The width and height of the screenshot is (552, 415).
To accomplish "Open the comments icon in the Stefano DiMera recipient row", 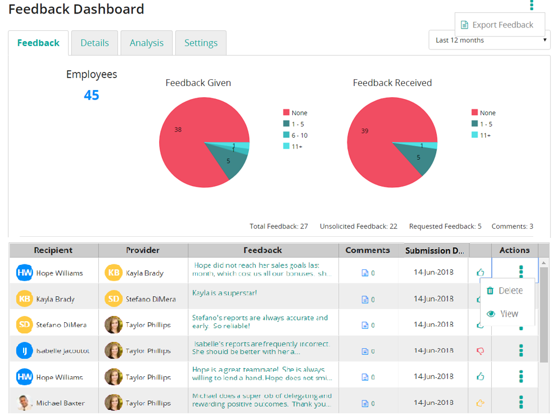I will pyautogui.click(x=365, y=325).
